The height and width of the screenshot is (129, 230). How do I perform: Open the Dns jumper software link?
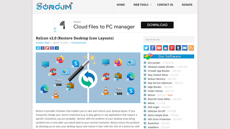click(154, 63)
